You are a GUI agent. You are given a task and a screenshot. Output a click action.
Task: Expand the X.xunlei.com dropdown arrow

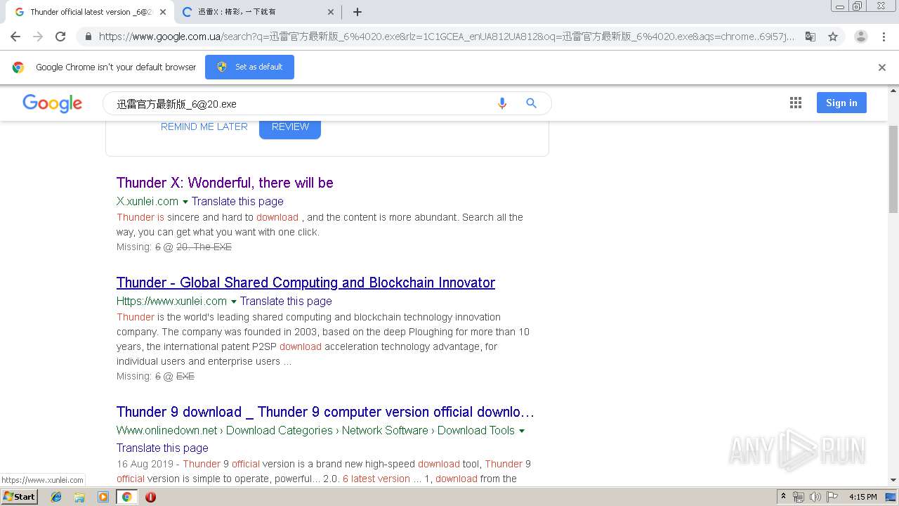click(x=185, y=202)
